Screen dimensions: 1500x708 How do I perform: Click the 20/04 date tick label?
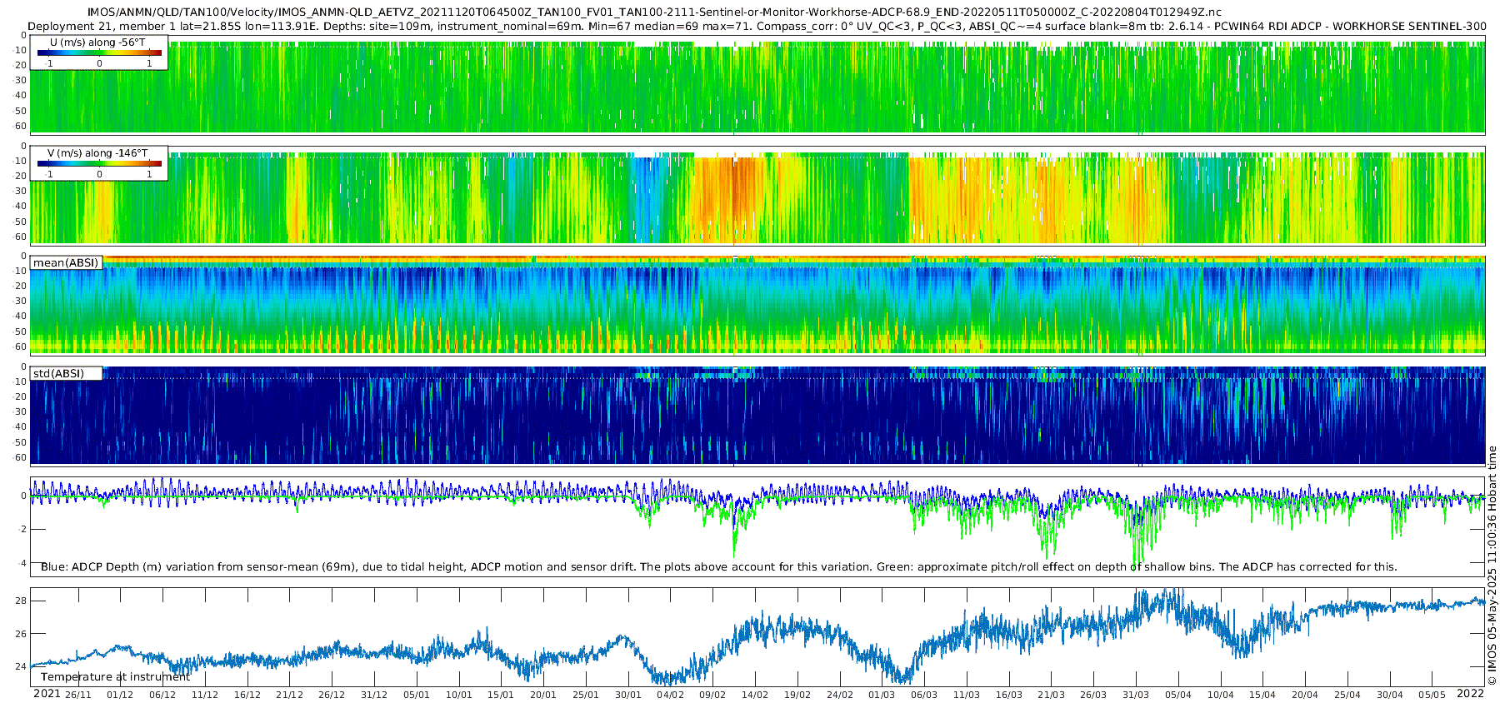[1305, 695]
